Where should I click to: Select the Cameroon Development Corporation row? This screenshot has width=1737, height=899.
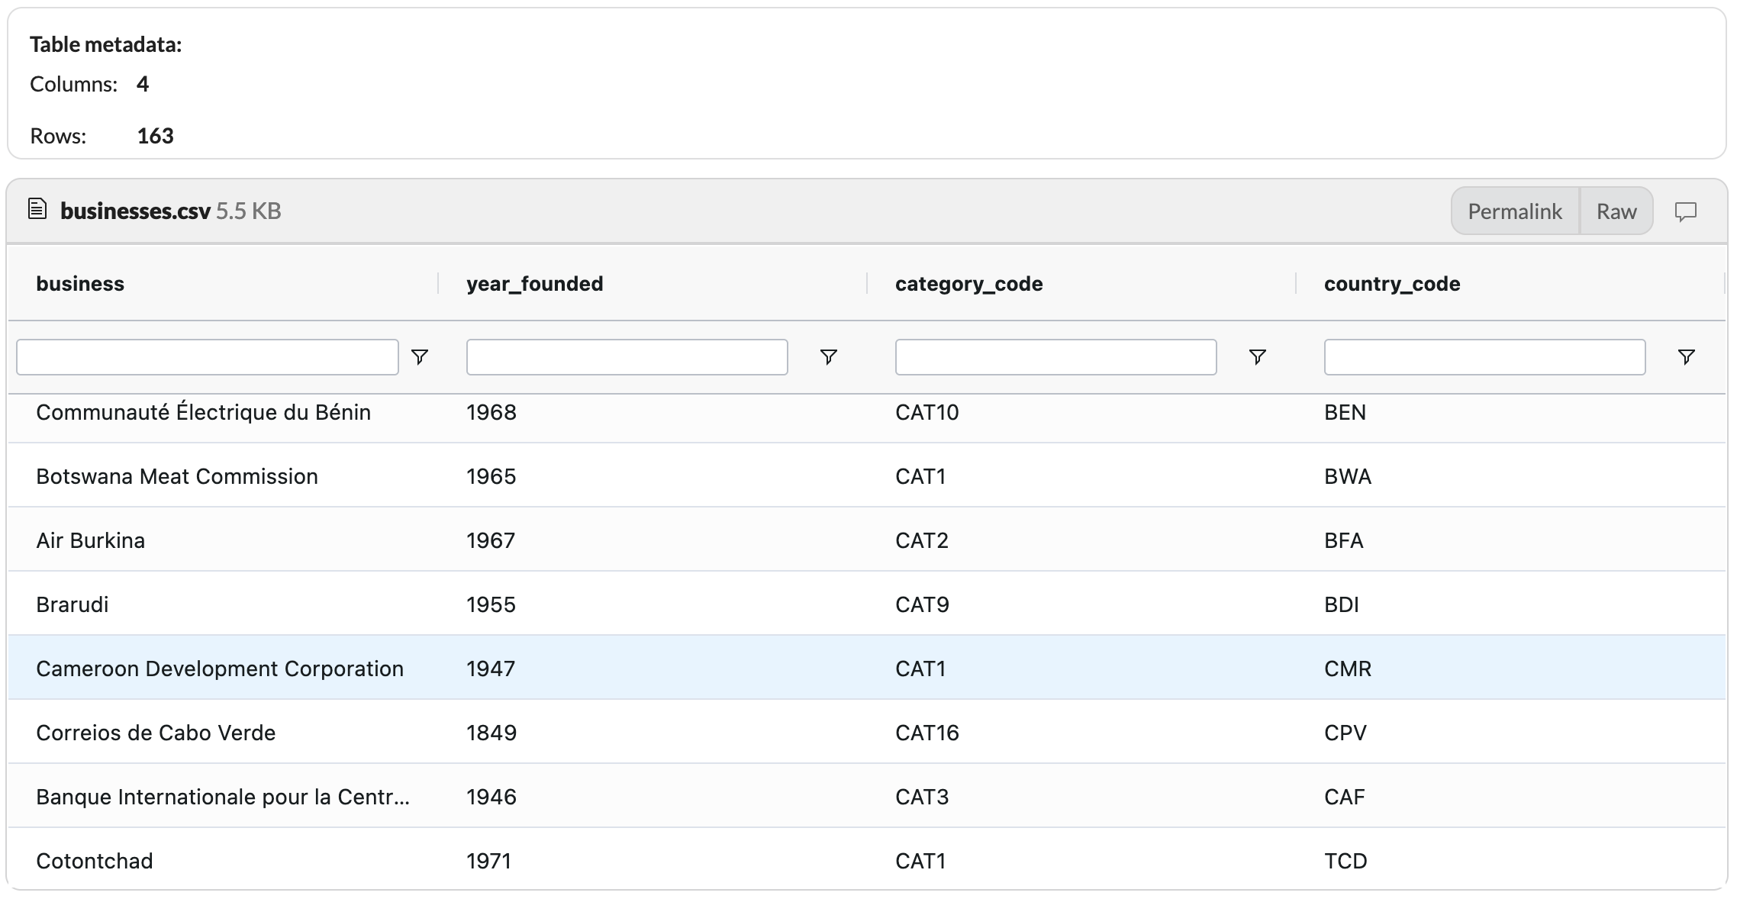[x=220, y=669]
